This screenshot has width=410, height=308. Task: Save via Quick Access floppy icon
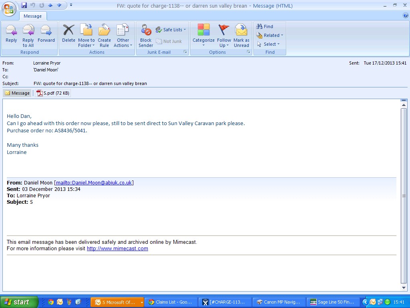24,5
